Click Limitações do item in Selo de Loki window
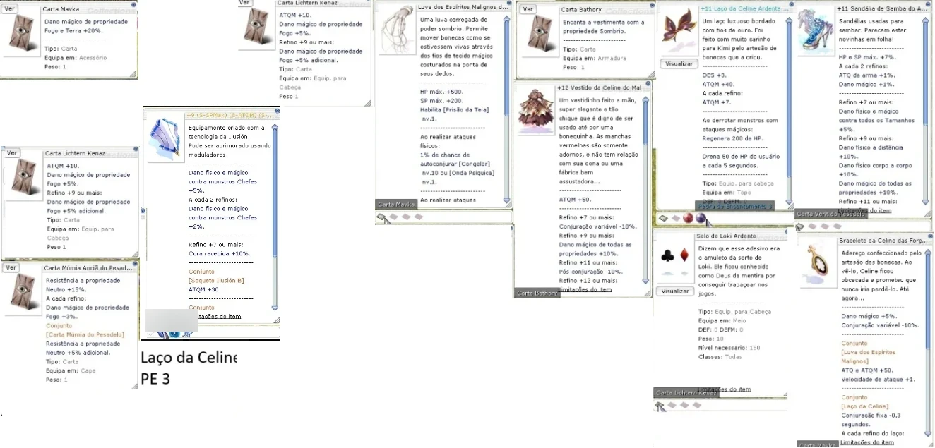Screen dimensions: 935x448 (724, 389)
